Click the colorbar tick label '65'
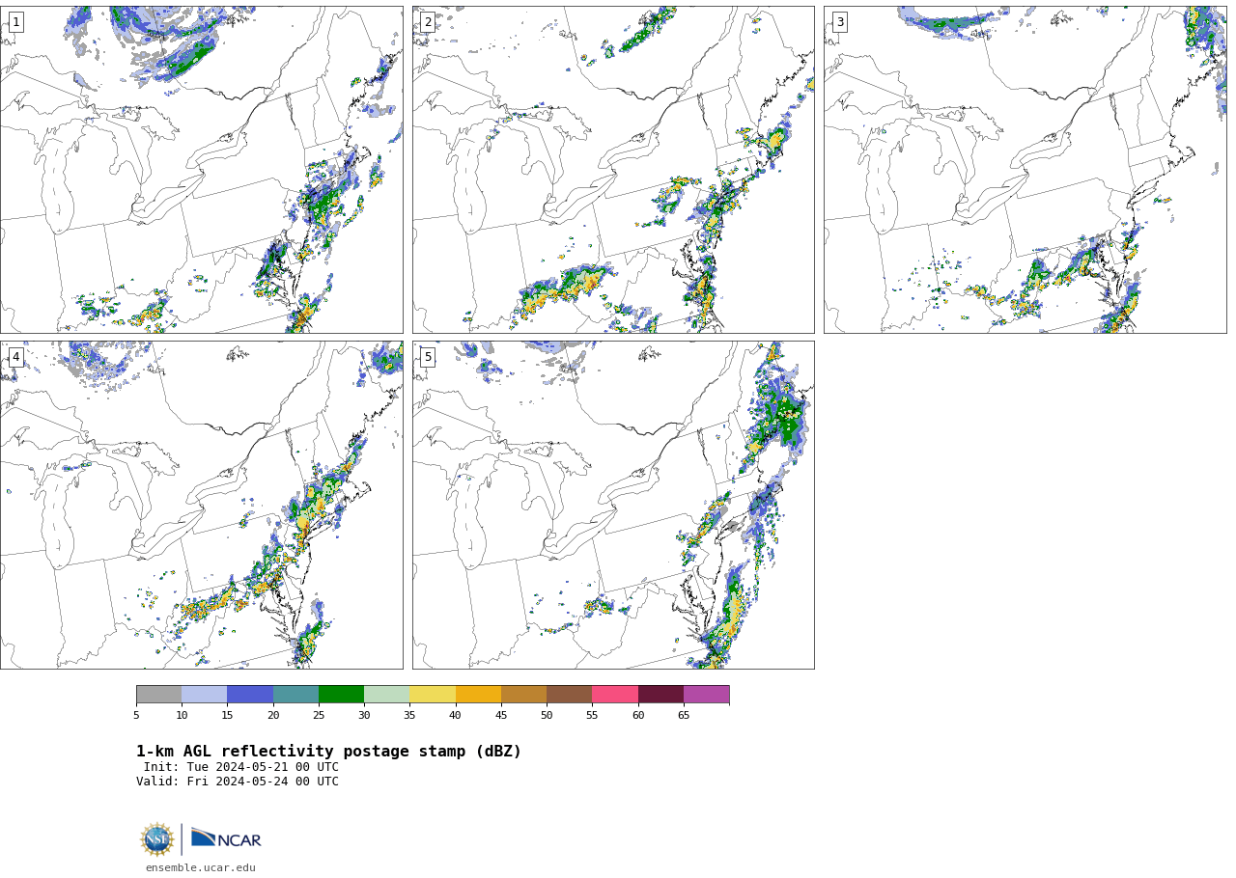Screen dimensions: 1236x878 684,716
